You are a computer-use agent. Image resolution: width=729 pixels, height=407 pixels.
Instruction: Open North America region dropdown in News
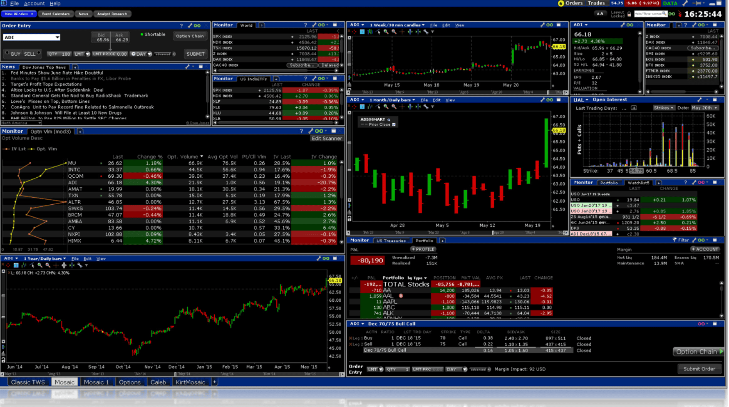click(21, 123)
